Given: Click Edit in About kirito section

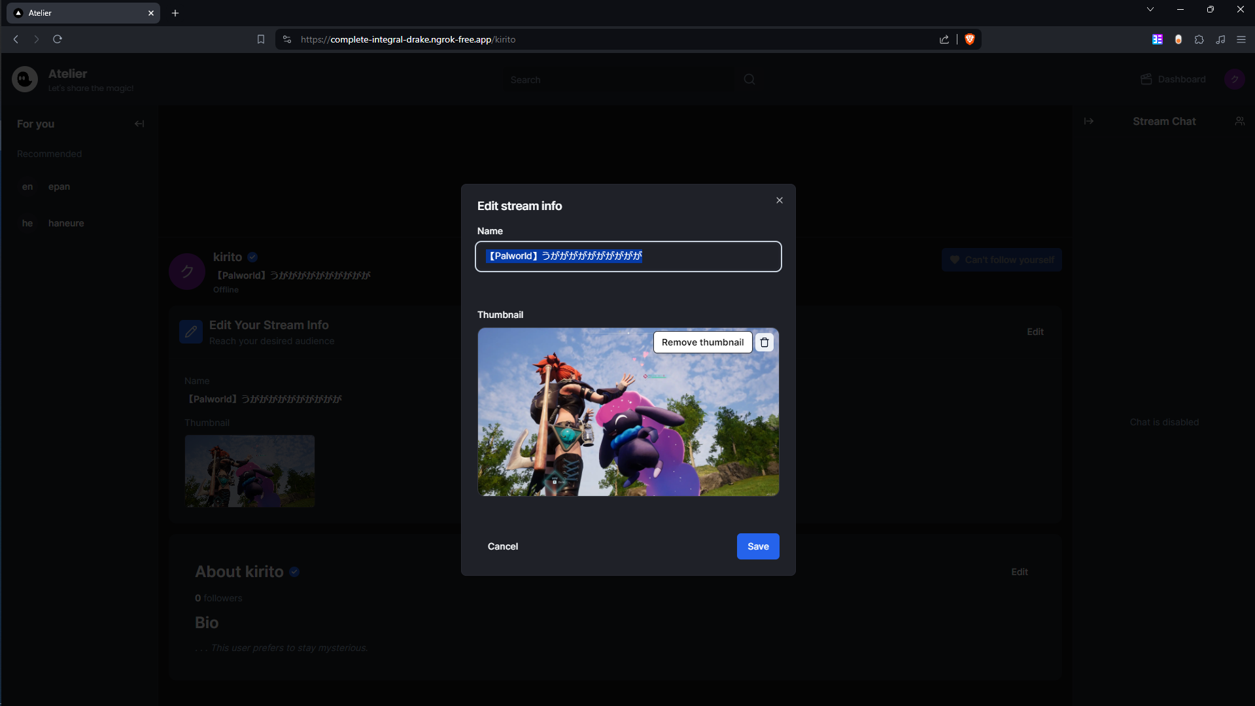Looking at the screenshot, I should click(1020, 572).
